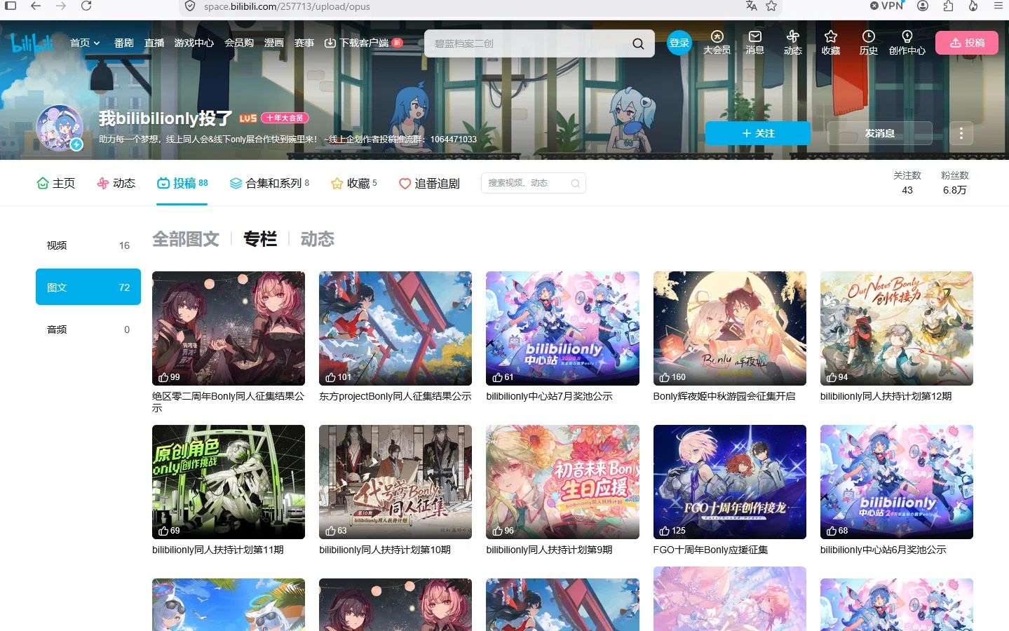Open the 收藏 profile tab

pyautogui.click(x=354, y=183)
